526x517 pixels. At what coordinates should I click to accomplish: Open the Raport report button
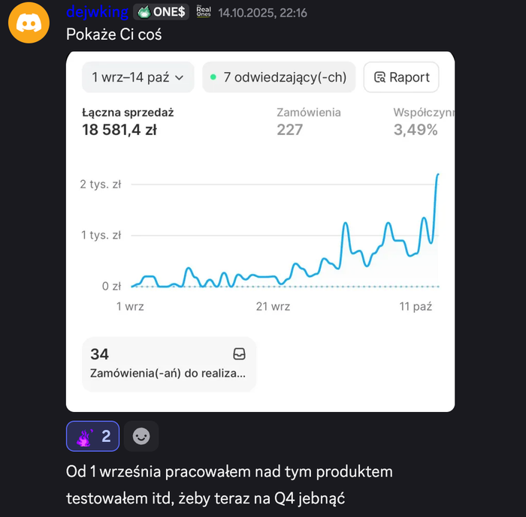point(401,77)
